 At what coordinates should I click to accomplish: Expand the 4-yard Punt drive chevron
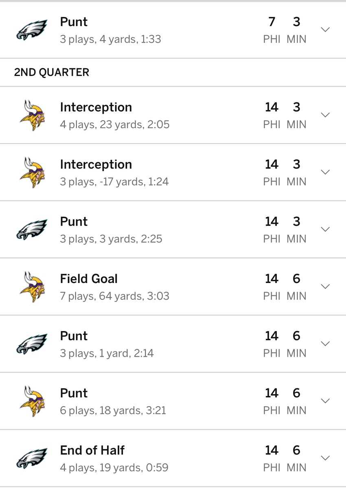click(x=325, y=30)
